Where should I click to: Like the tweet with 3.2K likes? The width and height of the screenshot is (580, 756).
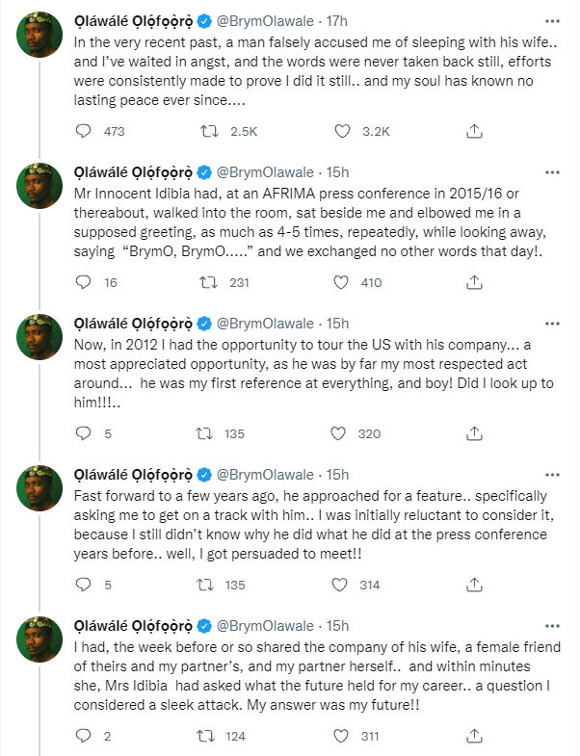341,130
